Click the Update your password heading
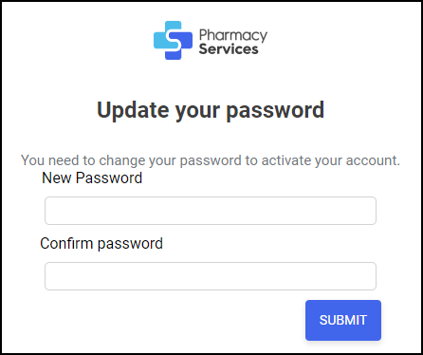423x355 pixels. coord(211,110)
